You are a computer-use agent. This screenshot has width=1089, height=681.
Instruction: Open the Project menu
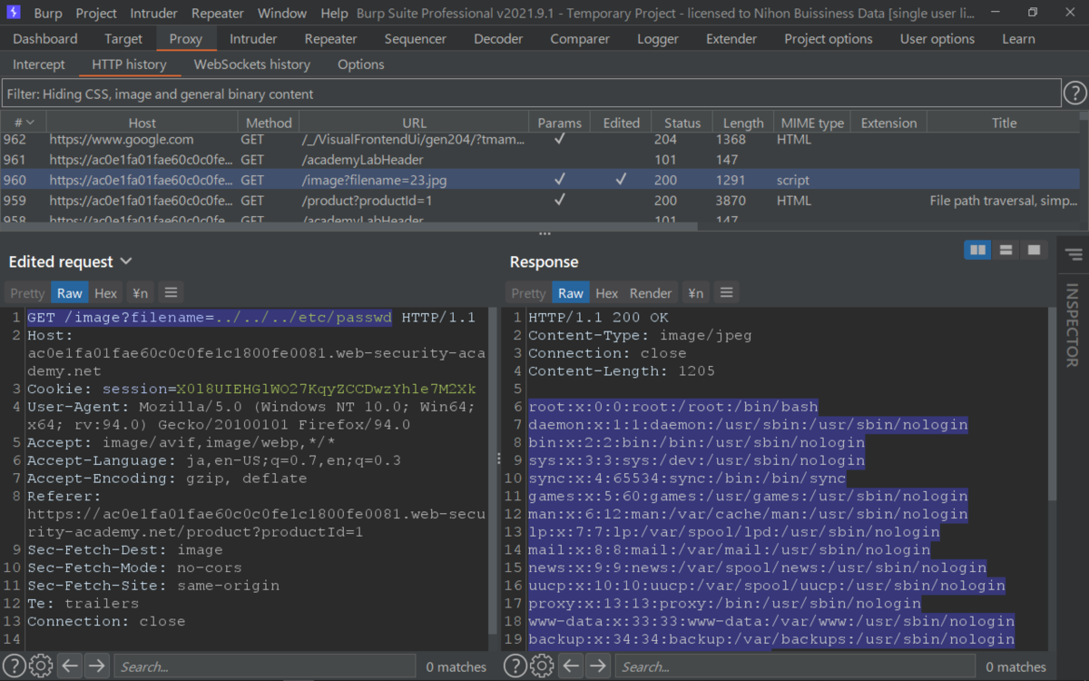pyautogui.click(x=96, y=13)
